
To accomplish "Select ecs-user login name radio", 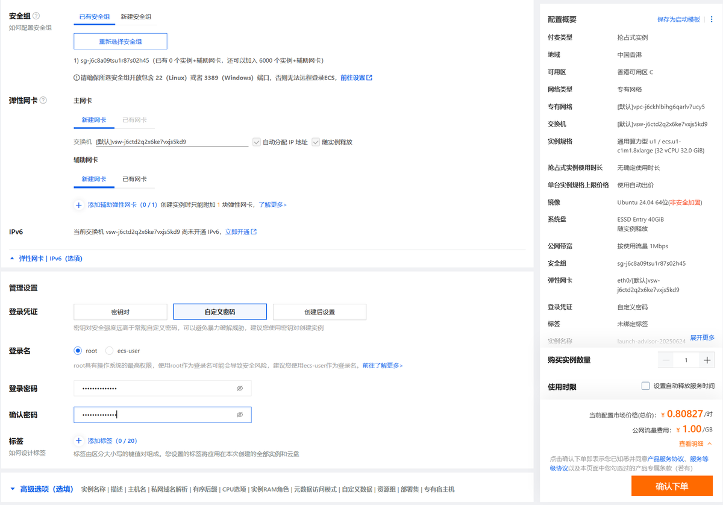I will (x=109, y=351).
